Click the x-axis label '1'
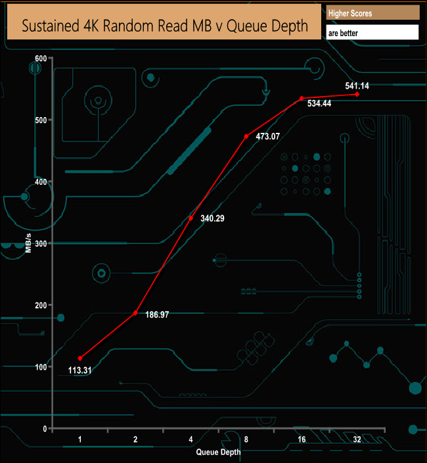Screen dimensions: 427x463 click(79, 439)
